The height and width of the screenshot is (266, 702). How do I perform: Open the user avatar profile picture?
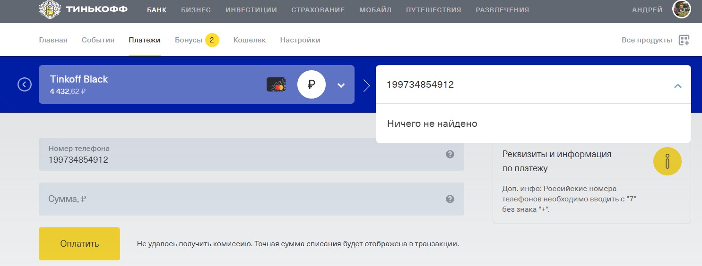pos(682,9)
